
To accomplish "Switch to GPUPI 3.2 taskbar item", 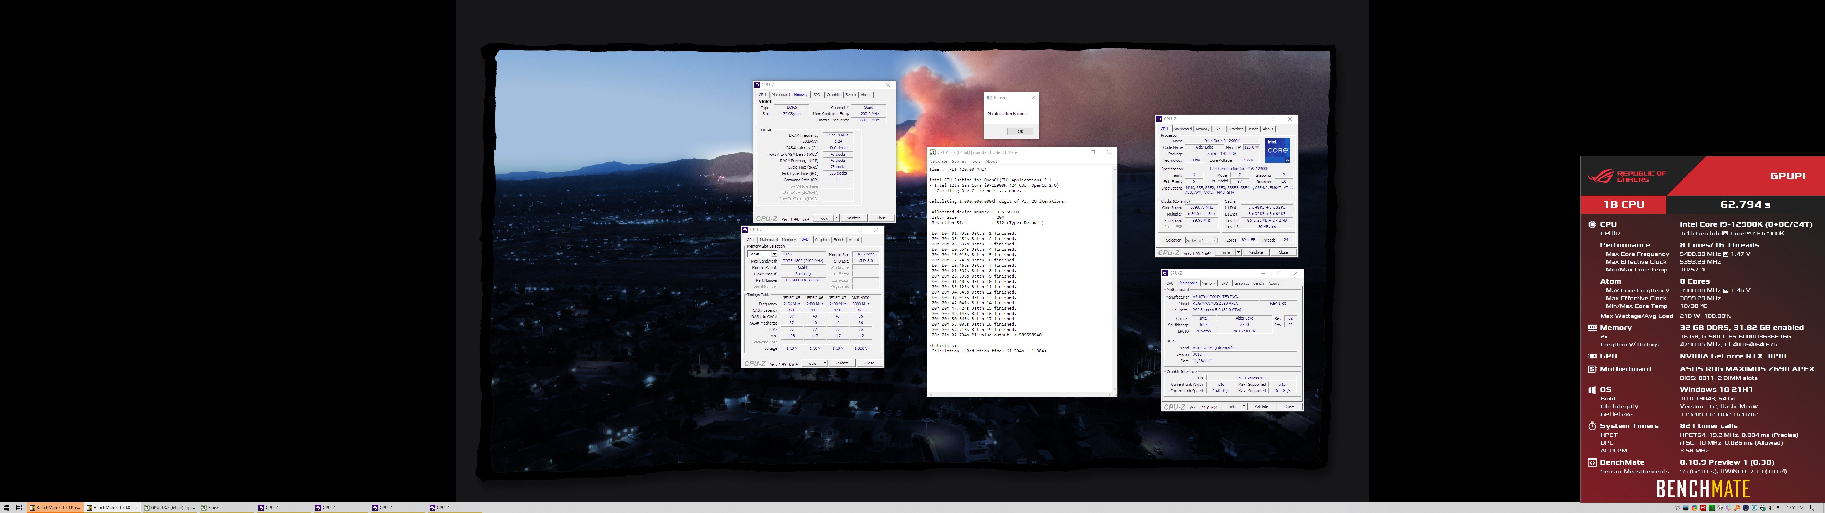I will pyautogui.click(x=169, y=507).
